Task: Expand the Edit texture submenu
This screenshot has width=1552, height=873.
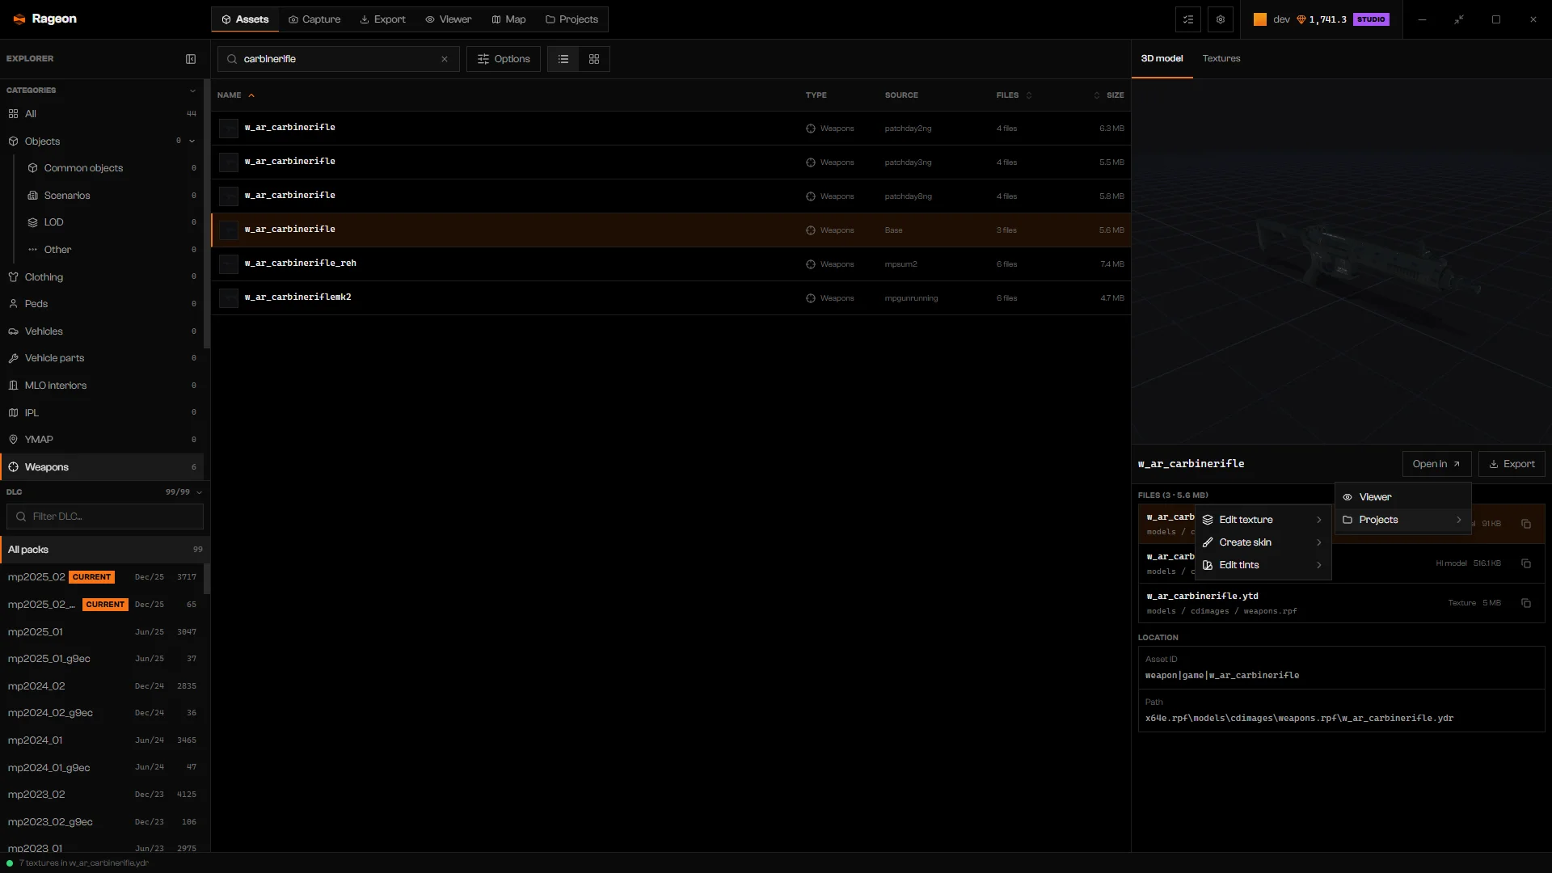Action: click(1263, 520)
